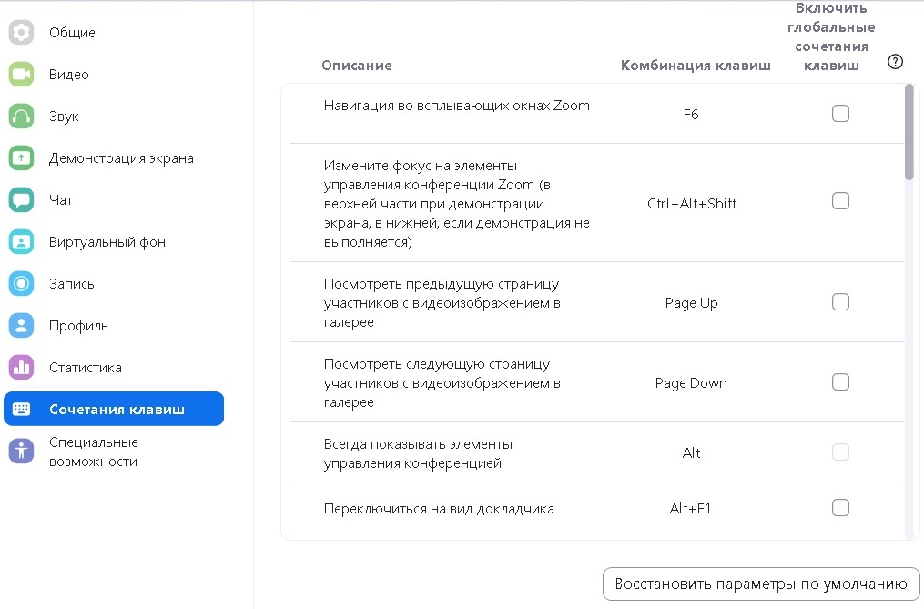This screenshot has height=609, width=924.
Task: Click the Chat bubble icon
Action: [x=21, y=200]
